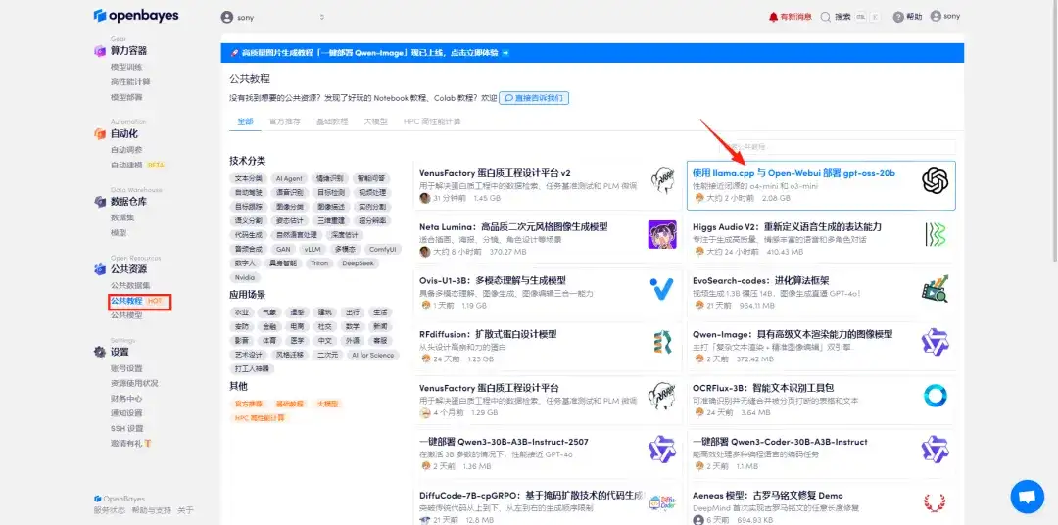Click the rocket icon in blue banner

click(x=234, y=53)
